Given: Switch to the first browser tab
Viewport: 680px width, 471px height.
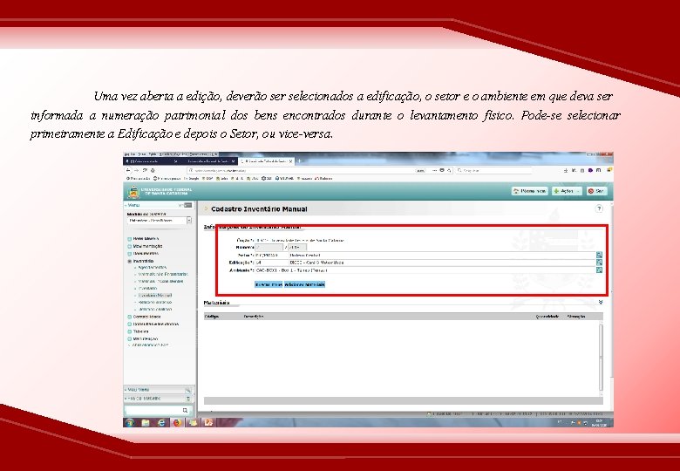Looking at the screenshot, I should pos(151,160).
